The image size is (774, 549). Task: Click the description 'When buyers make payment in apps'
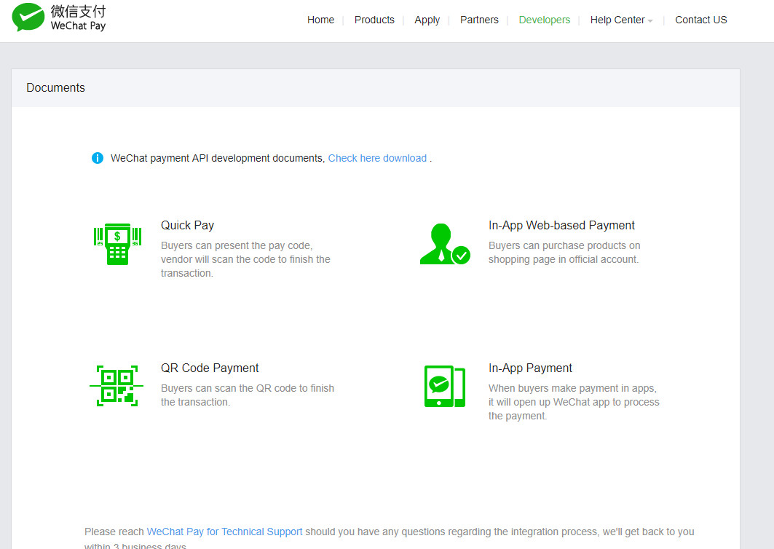[574, 402]
